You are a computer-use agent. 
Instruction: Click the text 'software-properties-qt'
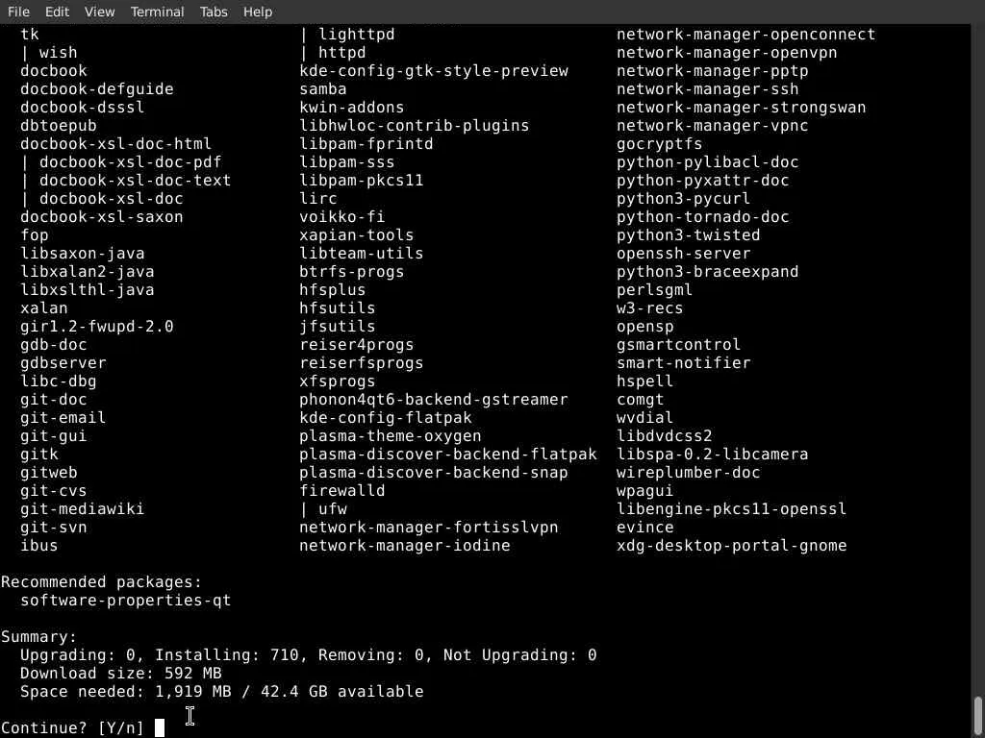(x=126, y=601)
